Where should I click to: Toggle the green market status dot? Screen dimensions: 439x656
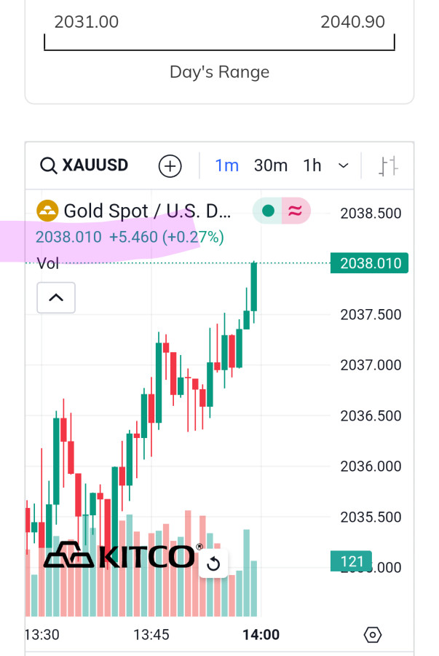[x=268, y=211]
